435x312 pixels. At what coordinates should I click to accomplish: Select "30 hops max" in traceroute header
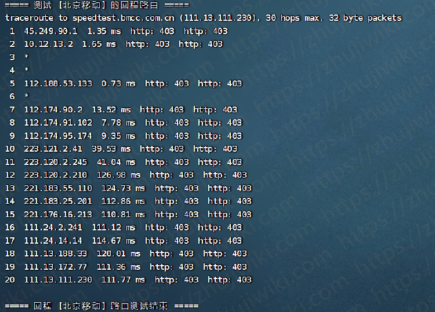(x=294, y=19)
